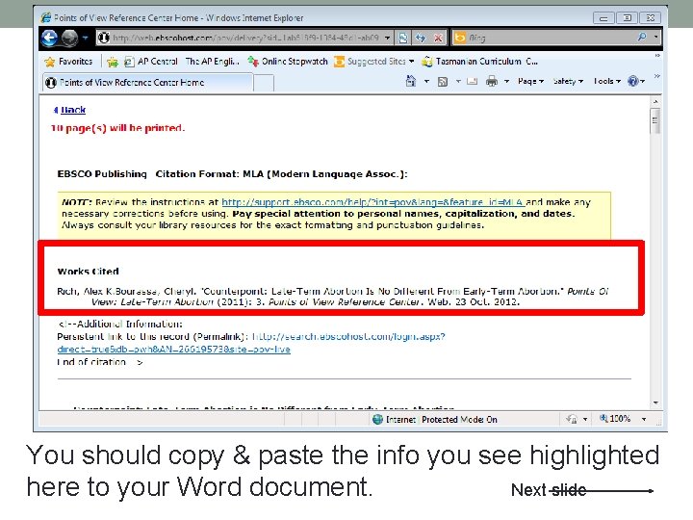Open the Online Stopwatch favorite

[x=288, y=62]
